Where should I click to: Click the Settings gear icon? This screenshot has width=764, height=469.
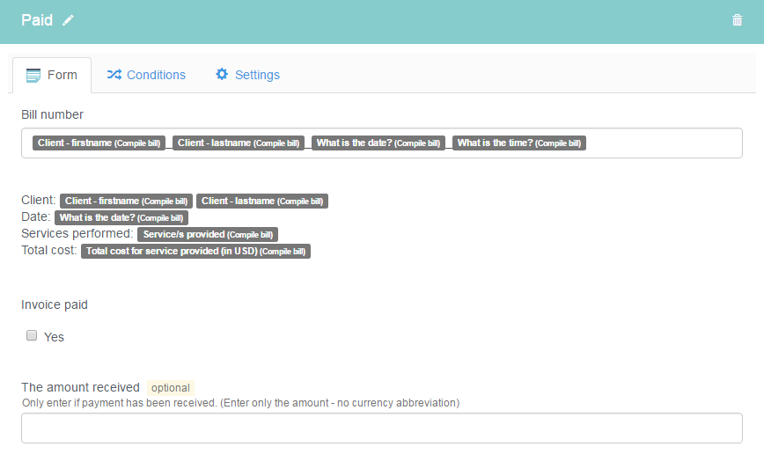(x=222, y=74)
